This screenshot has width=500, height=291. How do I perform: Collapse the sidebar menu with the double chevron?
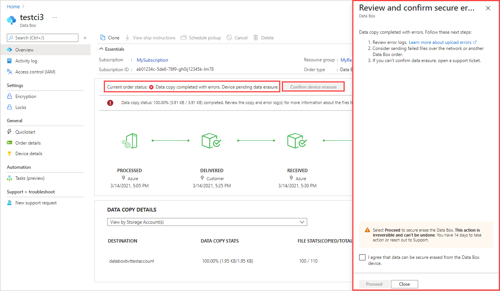pos(85,38)
